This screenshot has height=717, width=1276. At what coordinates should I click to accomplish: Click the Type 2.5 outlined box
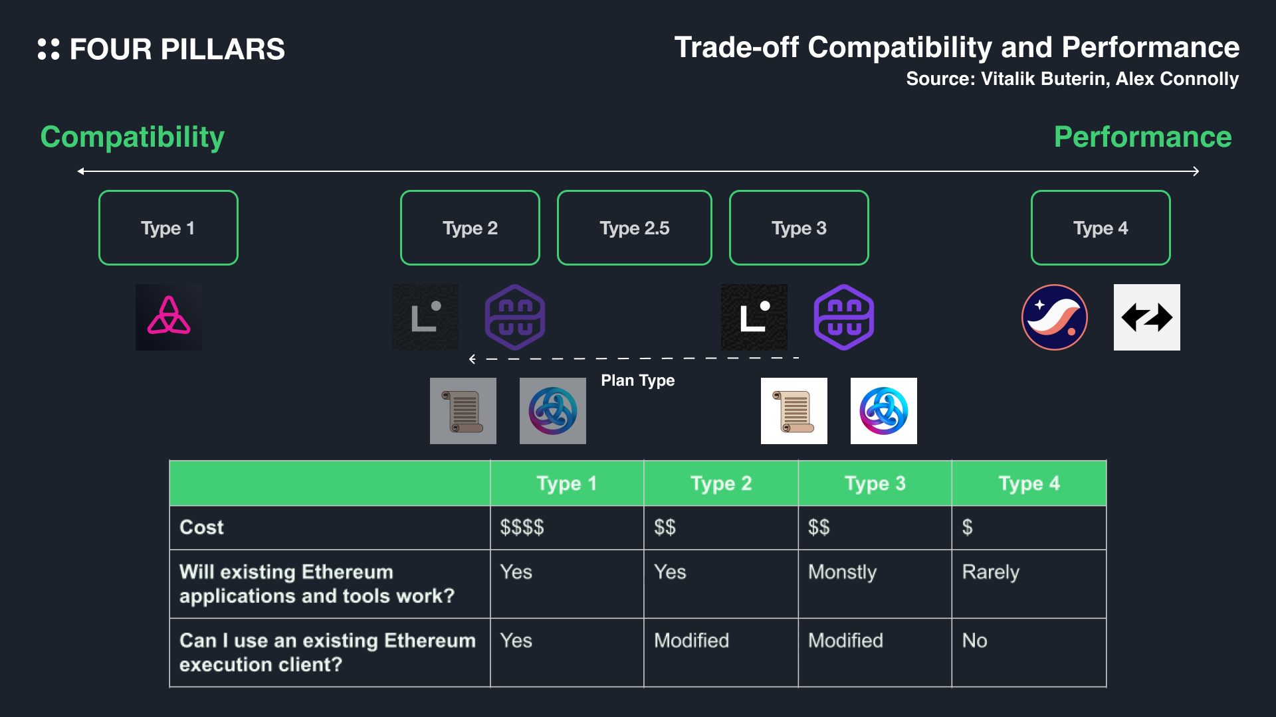[635, 228]
